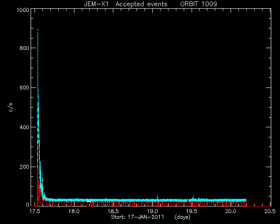Click the ORBIT 1009 title text

click(x=199, y=4)
